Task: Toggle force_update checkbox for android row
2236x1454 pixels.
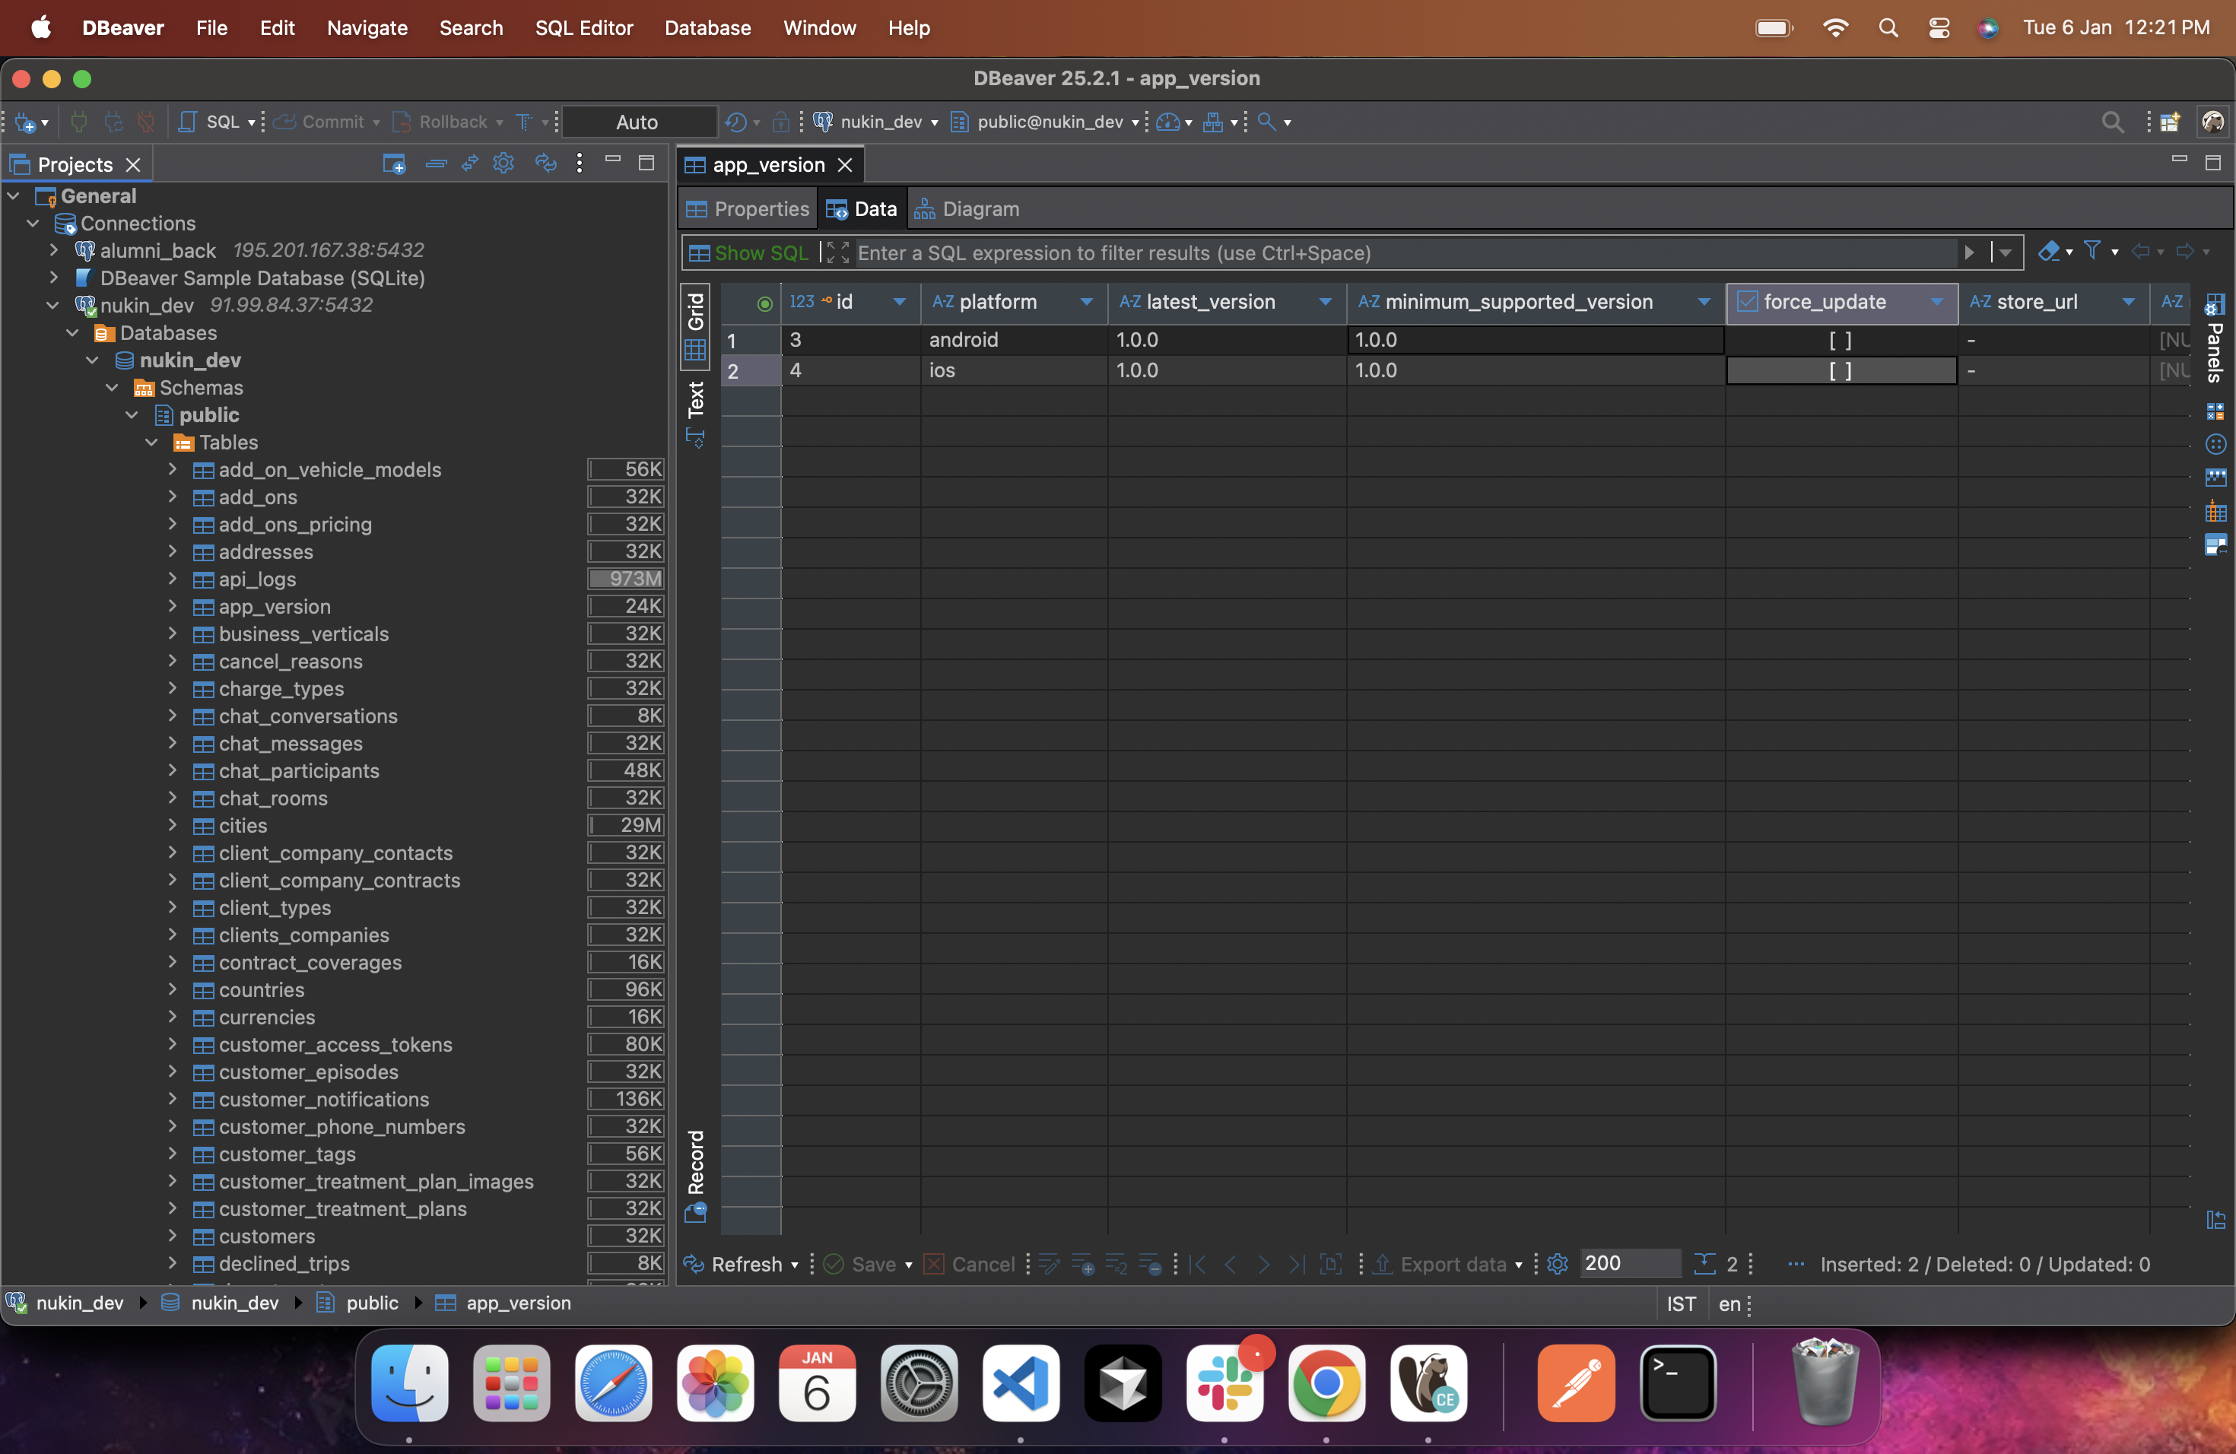Action: point(1840,340)
